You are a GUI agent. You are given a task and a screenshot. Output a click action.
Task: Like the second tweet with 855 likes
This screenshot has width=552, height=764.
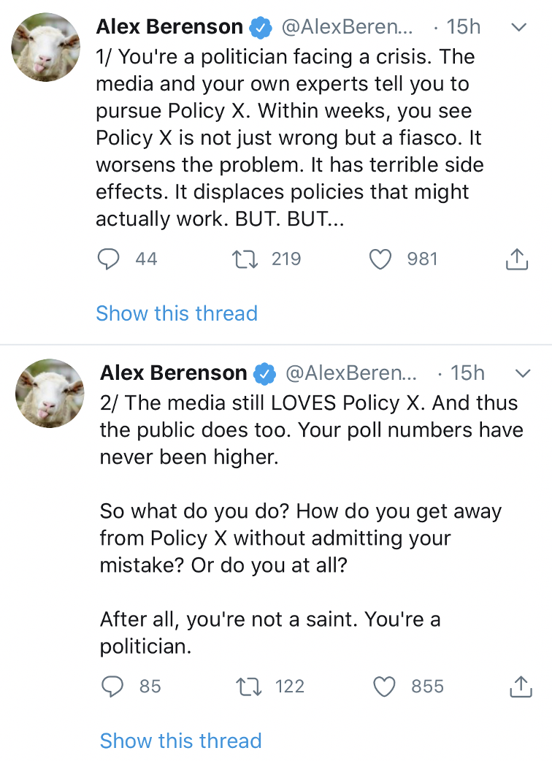pyautogui.click(x=384, y=687)
